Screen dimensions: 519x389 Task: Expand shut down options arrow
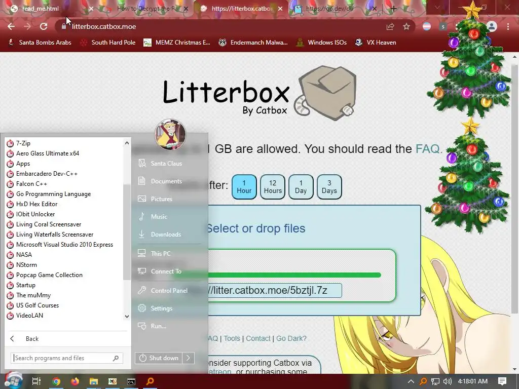click(x=189, y=358)
